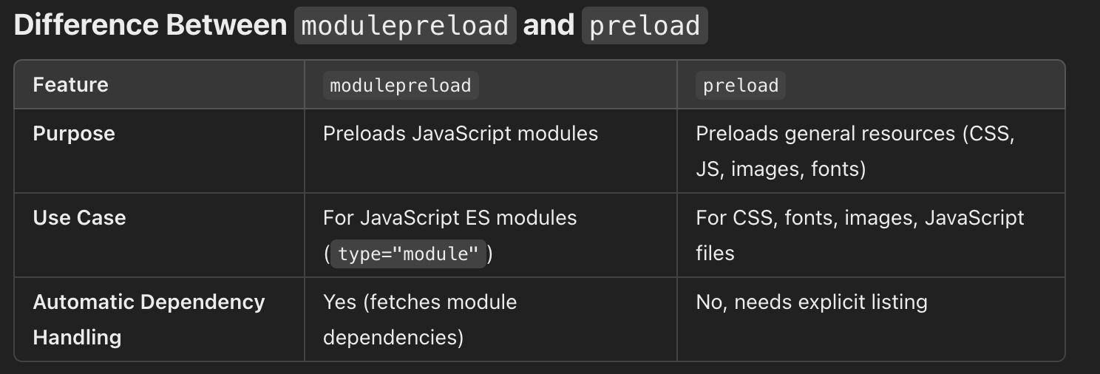Screen dimensions: 1100x374
Task: Click the modulepreload table column header
Action: 401,85
